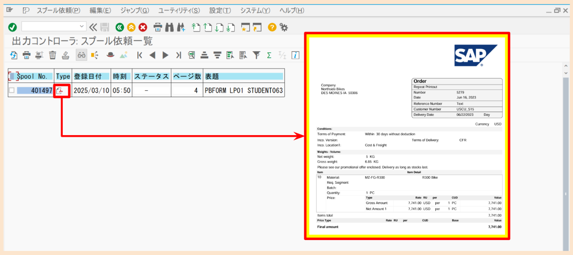573x255 pixels.
Task: Click spool number 401497 cell
Action: point(35,90)
